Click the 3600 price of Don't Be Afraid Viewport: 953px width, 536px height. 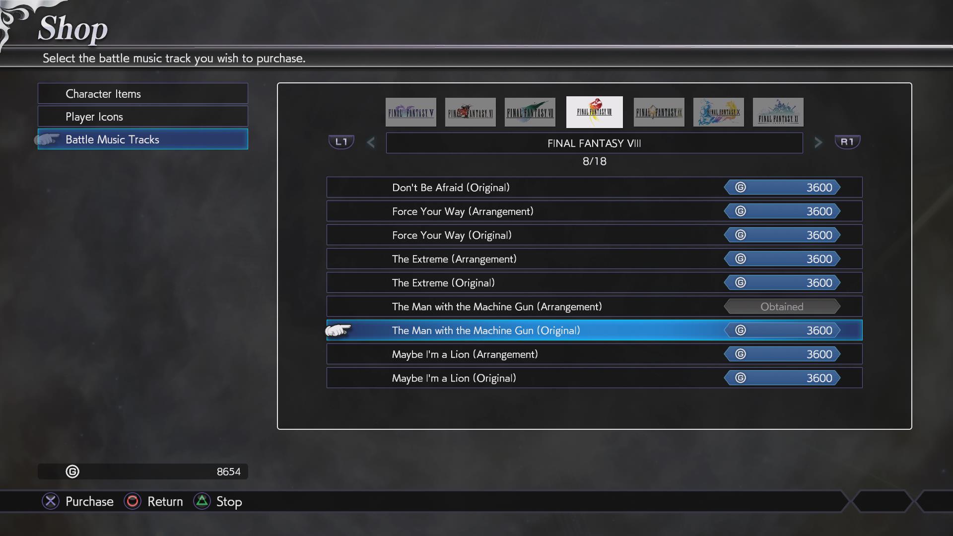coord(782,187)
